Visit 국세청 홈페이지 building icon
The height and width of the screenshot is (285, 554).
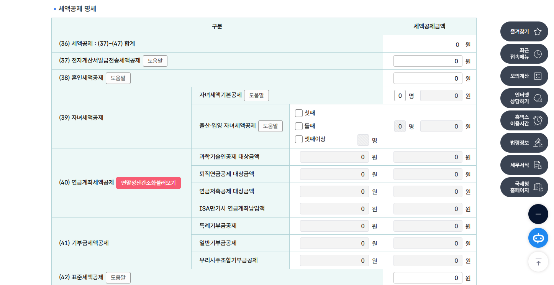538,187
